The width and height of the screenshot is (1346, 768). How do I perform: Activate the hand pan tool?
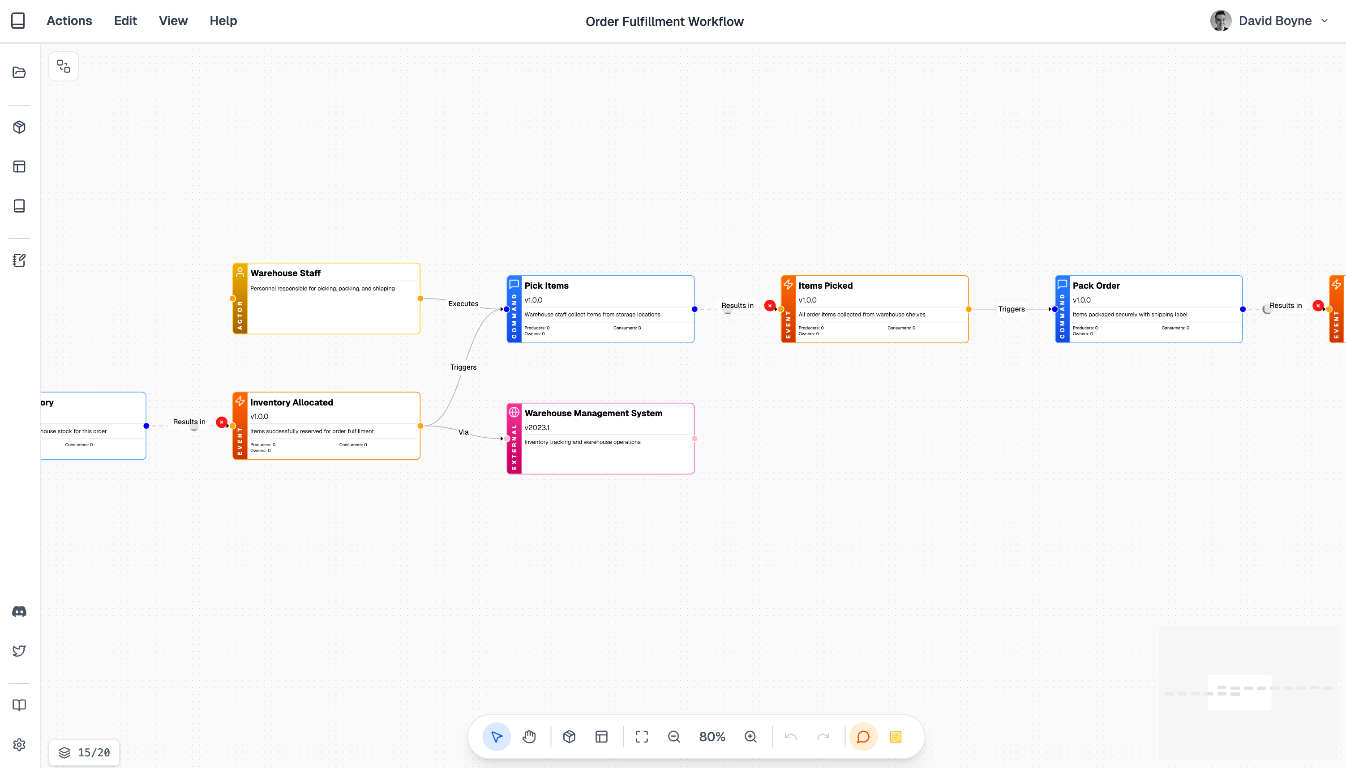coord(529,736)
